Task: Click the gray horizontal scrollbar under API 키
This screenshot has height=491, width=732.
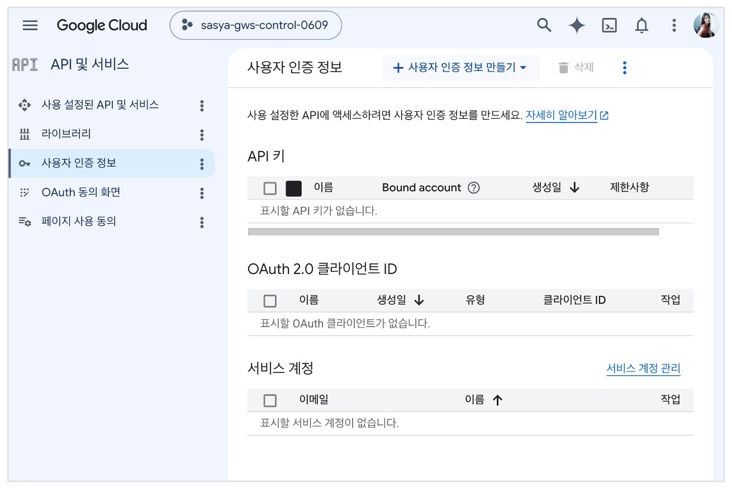Action: tap(453, 232)
